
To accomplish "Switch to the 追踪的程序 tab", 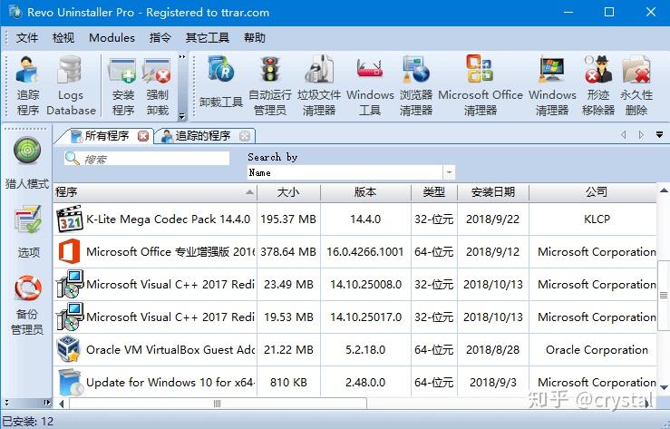I will (203, 136).
